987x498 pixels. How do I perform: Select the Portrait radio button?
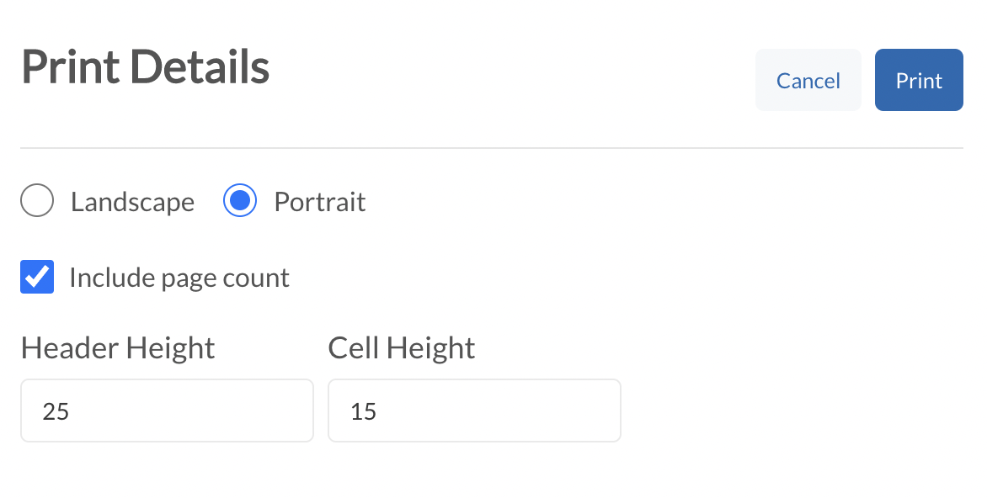[x=240, y=202]
